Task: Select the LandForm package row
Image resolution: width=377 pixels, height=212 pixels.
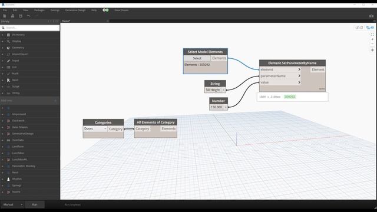Action: pos(30,147)
